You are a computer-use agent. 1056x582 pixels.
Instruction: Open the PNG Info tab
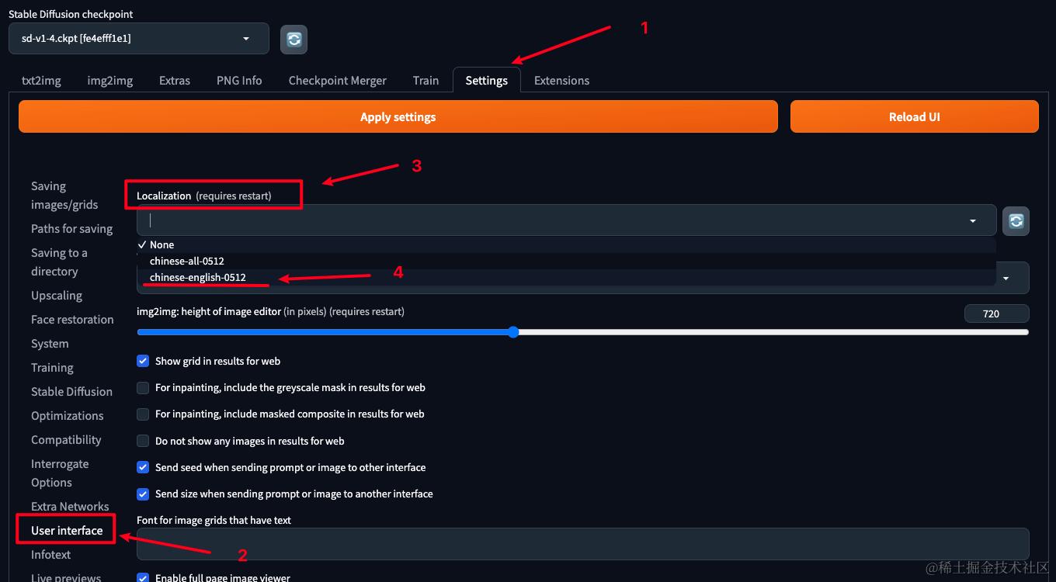pos(239,81)
